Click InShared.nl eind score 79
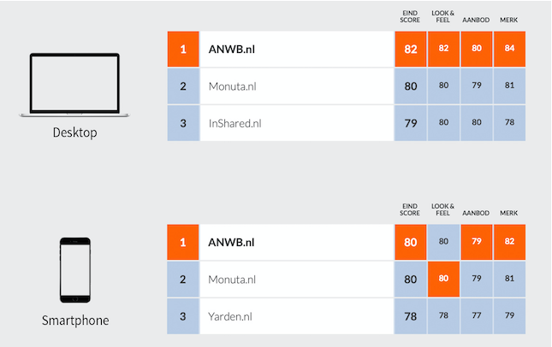This screenshot has height=347, width=552. [411, 123]
